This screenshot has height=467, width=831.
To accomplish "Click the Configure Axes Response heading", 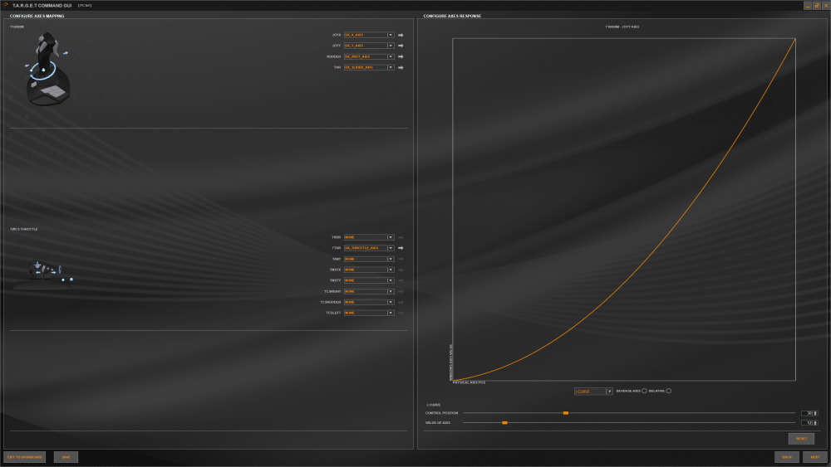I will click(452, 16).
